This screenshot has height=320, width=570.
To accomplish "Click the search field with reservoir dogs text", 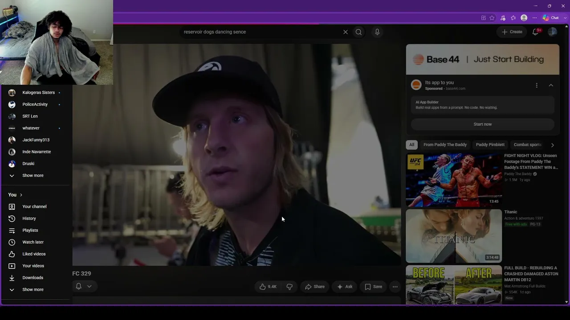I will pyautogui.click(x=261, y=32).
